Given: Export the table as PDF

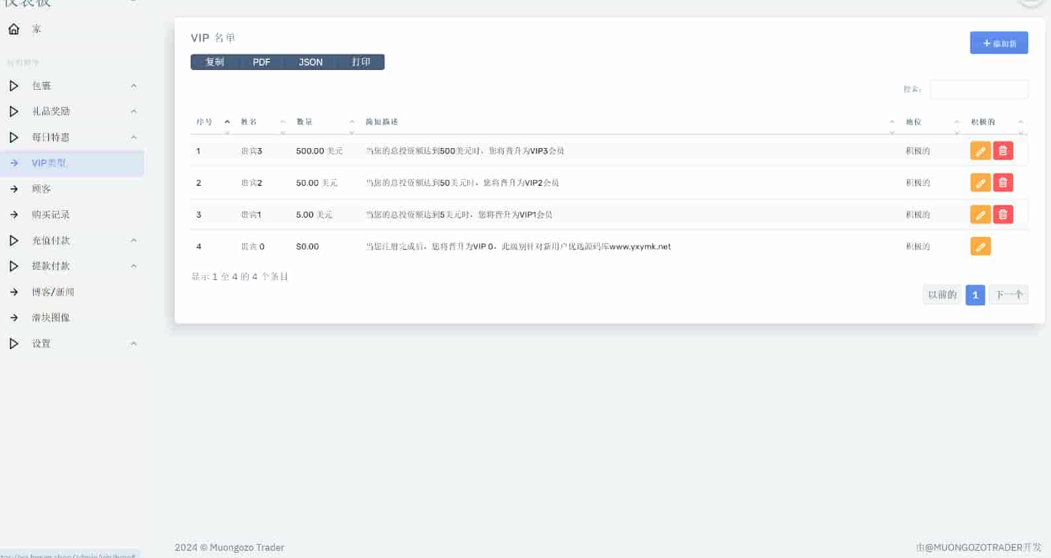Looking at the screenshot, I should click(x=261, y=62).
